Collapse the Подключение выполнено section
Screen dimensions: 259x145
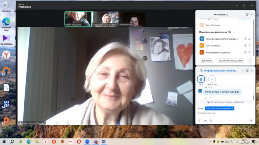tap(233, 32)
